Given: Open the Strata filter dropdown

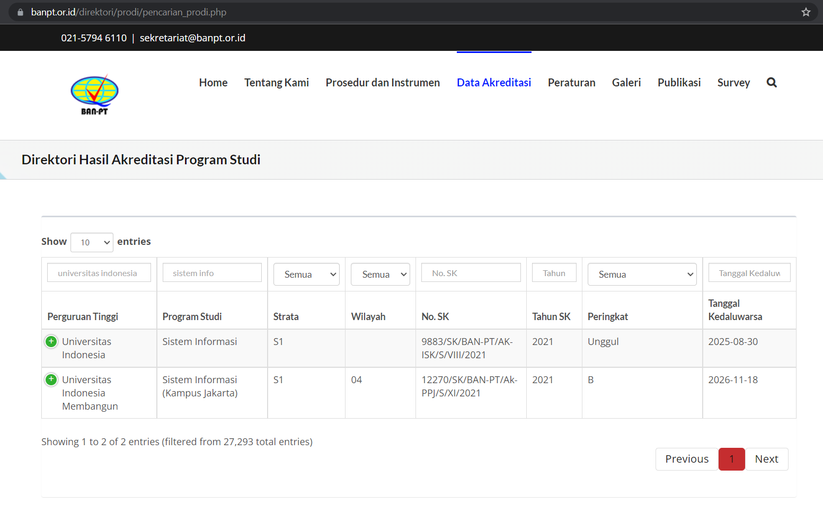Looking at the screenshot, I should 306,275.
